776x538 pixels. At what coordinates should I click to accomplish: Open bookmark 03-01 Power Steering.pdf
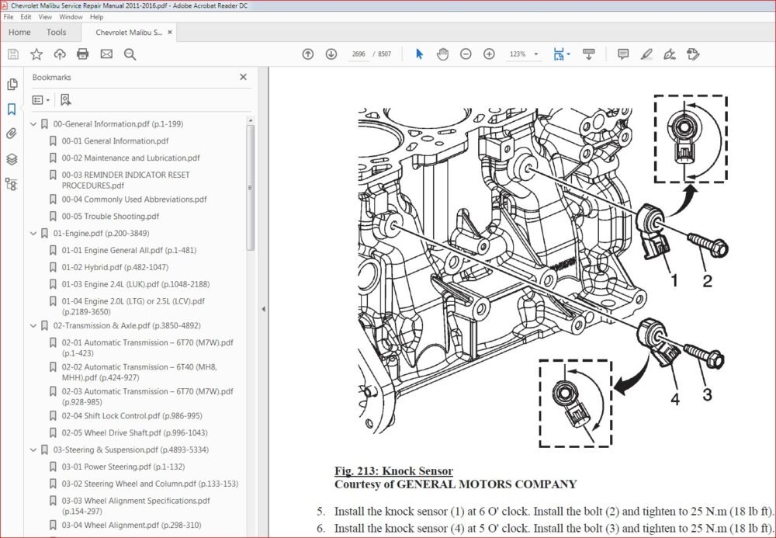tap(123, 467)
